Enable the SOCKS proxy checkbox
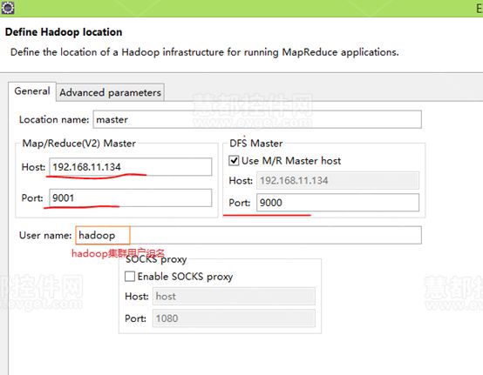The height and width of the screenshot is (375, 483). (130, 277)
